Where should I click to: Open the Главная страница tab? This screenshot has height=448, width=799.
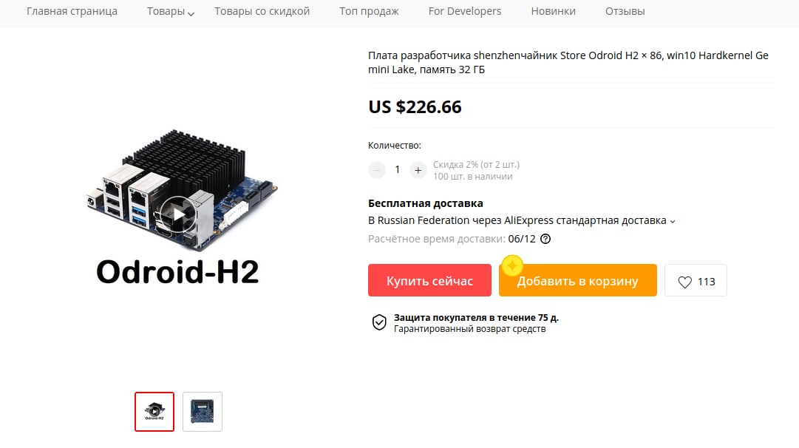[x=72, y=11]
